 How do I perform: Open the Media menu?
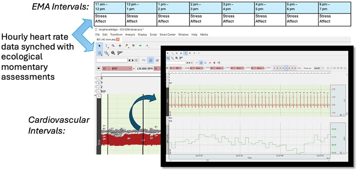click(x=204, y=35)
